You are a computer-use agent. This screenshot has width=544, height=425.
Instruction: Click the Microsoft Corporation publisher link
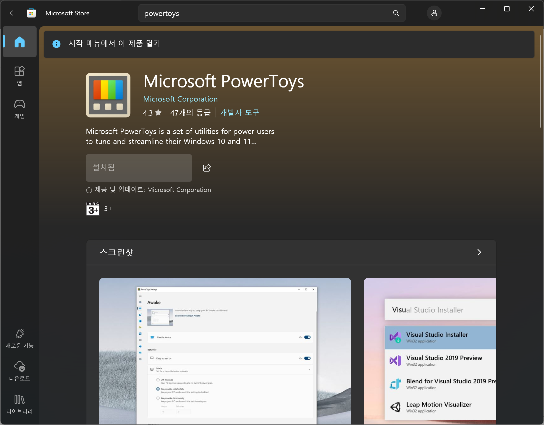click(180, 99)
